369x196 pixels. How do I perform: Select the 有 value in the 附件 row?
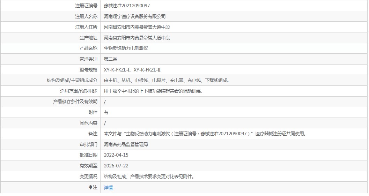click(x=106, y=112)
